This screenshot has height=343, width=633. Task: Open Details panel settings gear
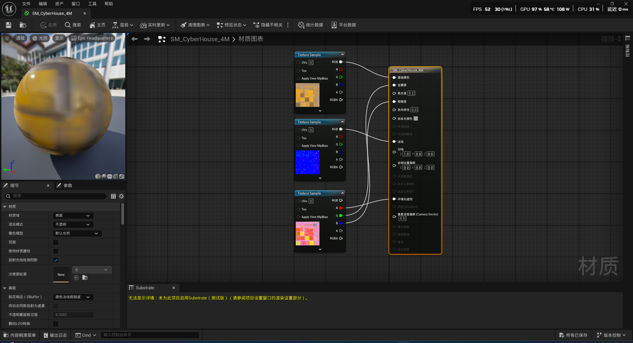(121, 196)
